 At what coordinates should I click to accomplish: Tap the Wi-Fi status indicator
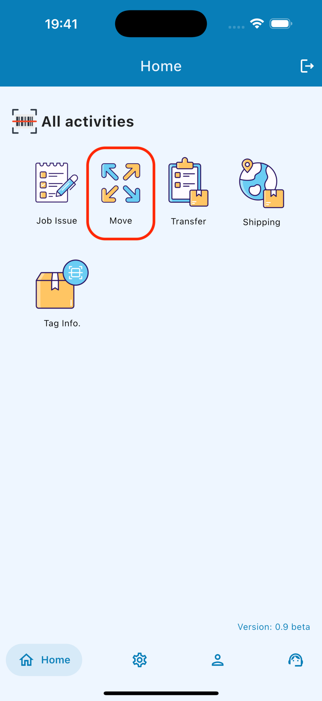pos(257,24)
